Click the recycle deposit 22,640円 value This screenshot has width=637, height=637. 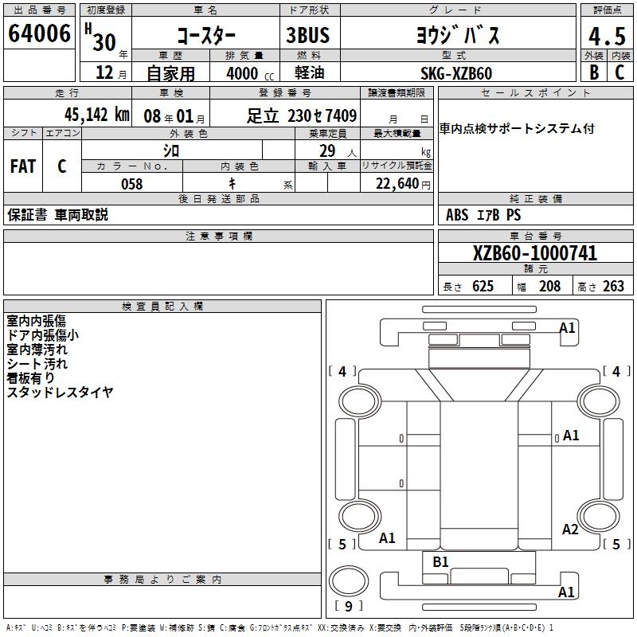point(397,184)
